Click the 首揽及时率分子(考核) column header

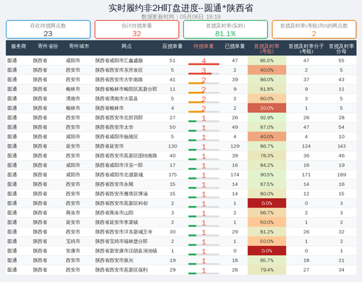(306, 48)
